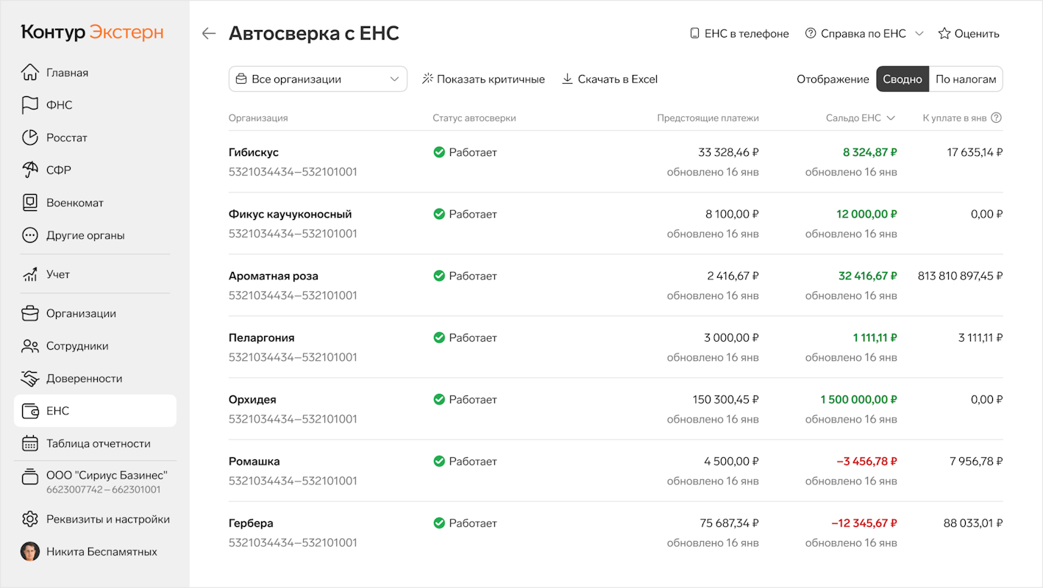Open the Гибискус organization row

[254, 153]
